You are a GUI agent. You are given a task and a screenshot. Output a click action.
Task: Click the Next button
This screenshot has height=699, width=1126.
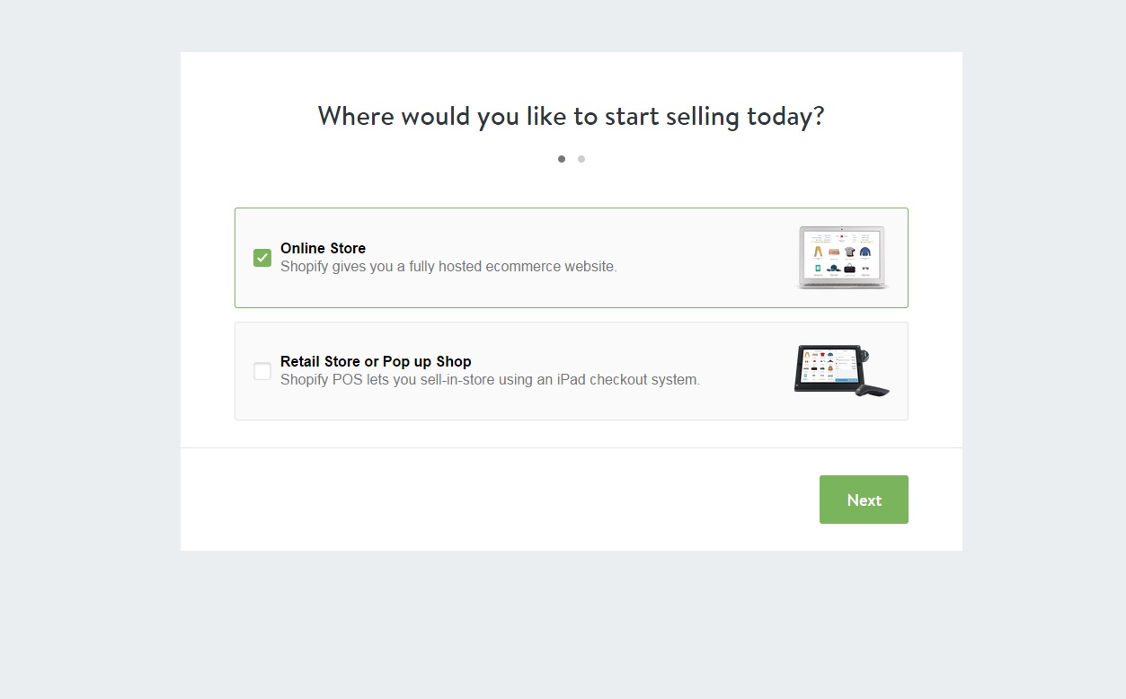[864, 500]
